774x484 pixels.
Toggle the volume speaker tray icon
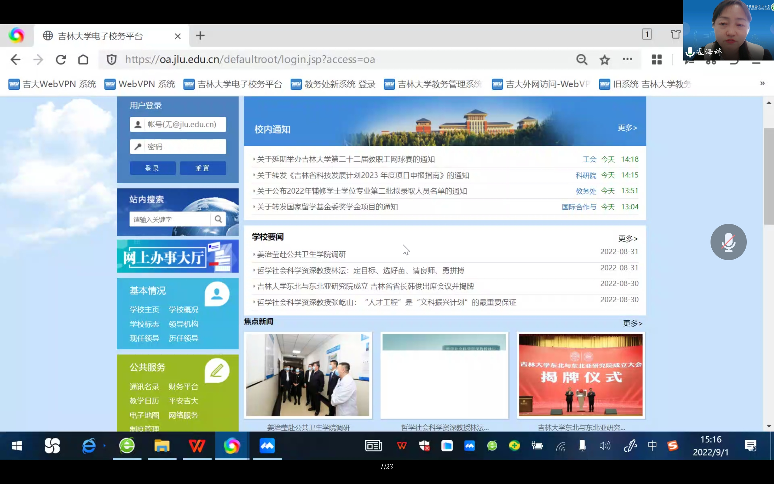point(604,446)
